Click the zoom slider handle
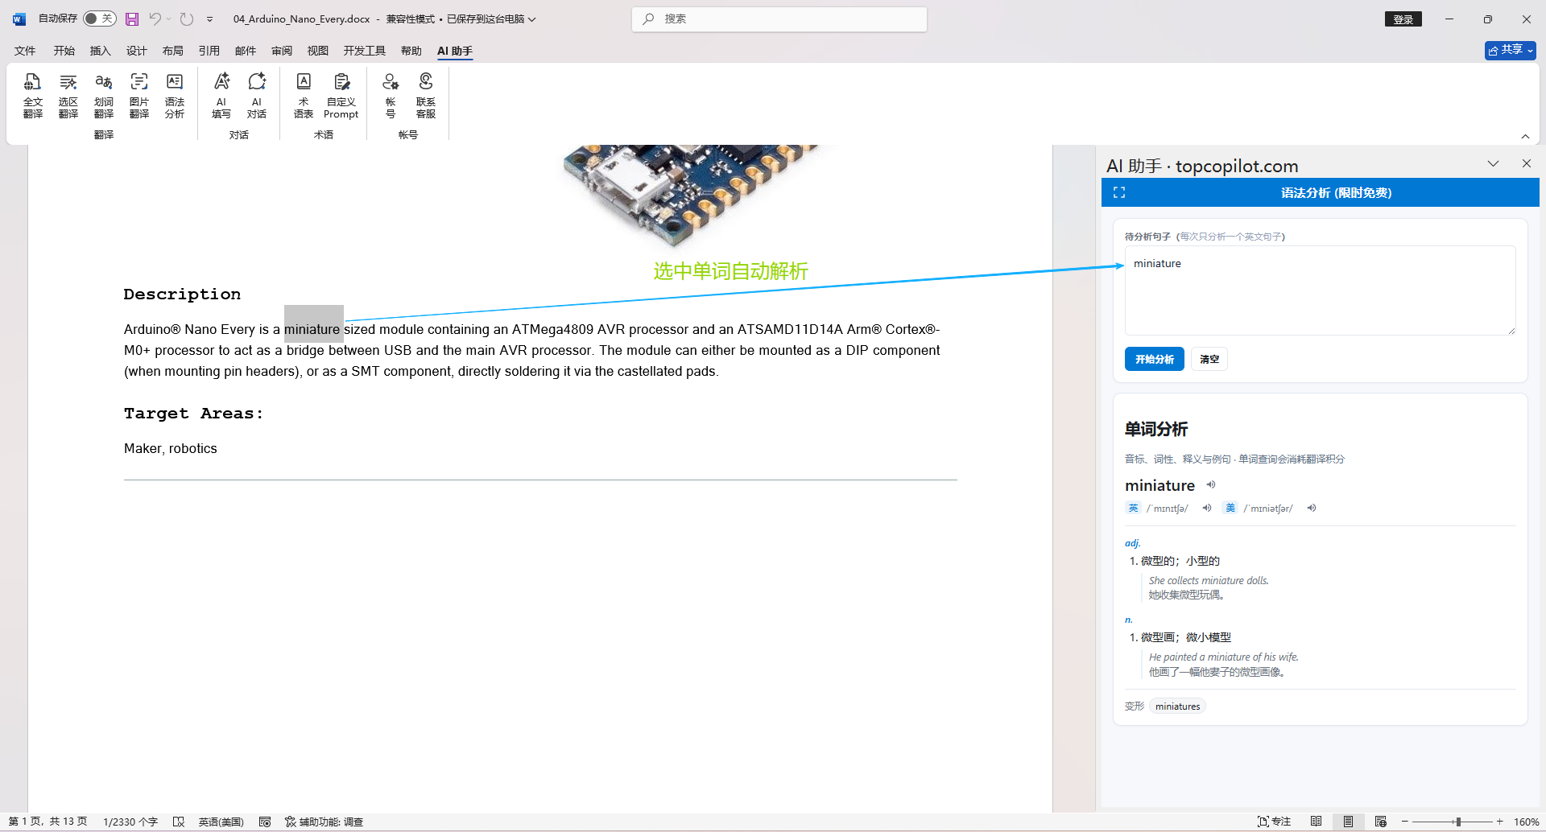 [x=1458, y=822]
